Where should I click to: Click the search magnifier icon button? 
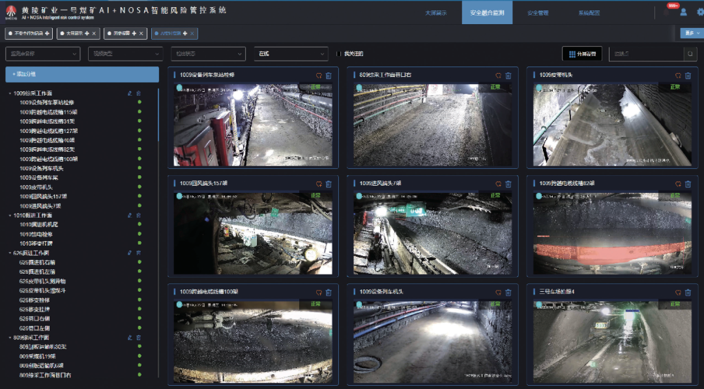coord(690,54)
